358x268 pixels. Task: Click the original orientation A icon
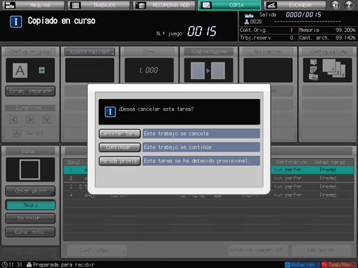click(x=20, y=70)
